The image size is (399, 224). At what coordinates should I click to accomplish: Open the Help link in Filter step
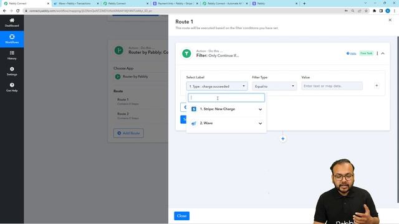click(351, 54)
